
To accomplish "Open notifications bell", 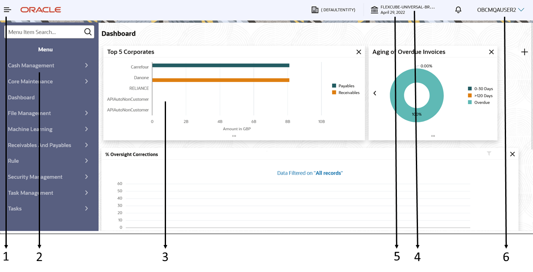I will coord(458,10).
